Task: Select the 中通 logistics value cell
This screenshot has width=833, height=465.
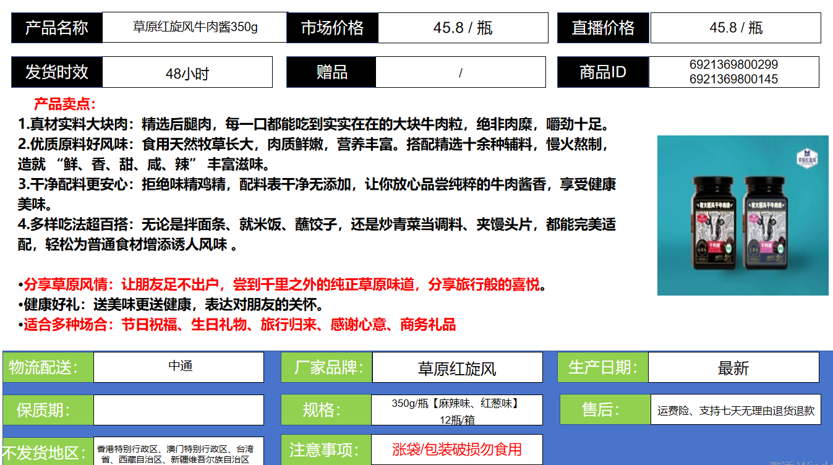Action: pos(179,367)
